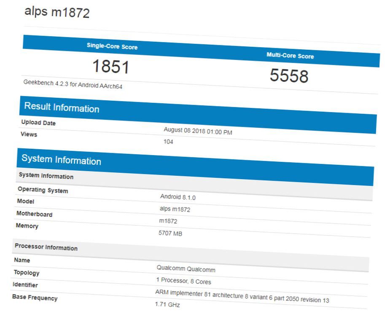Click the processor Name label
This screenshot has width=390, height=314.
coord(22,260)
